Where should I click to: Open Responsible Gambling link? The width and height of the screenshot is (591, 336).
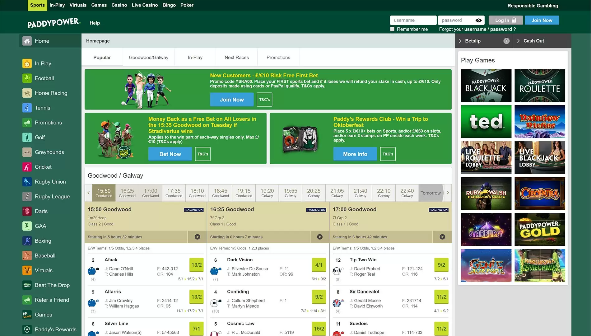point(533,6)
